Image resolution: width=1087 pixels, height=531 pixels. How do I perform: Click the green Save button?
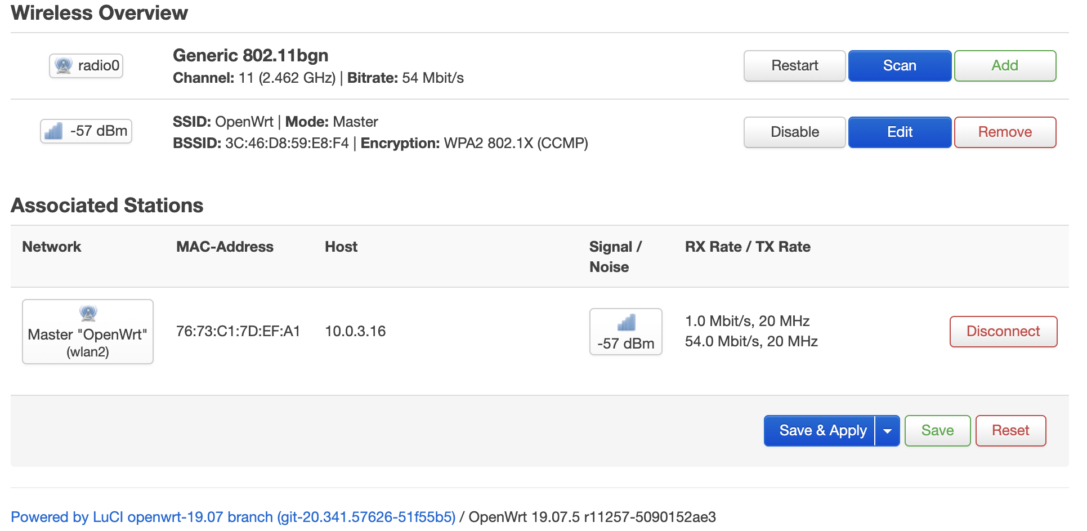tap(937, 431)
